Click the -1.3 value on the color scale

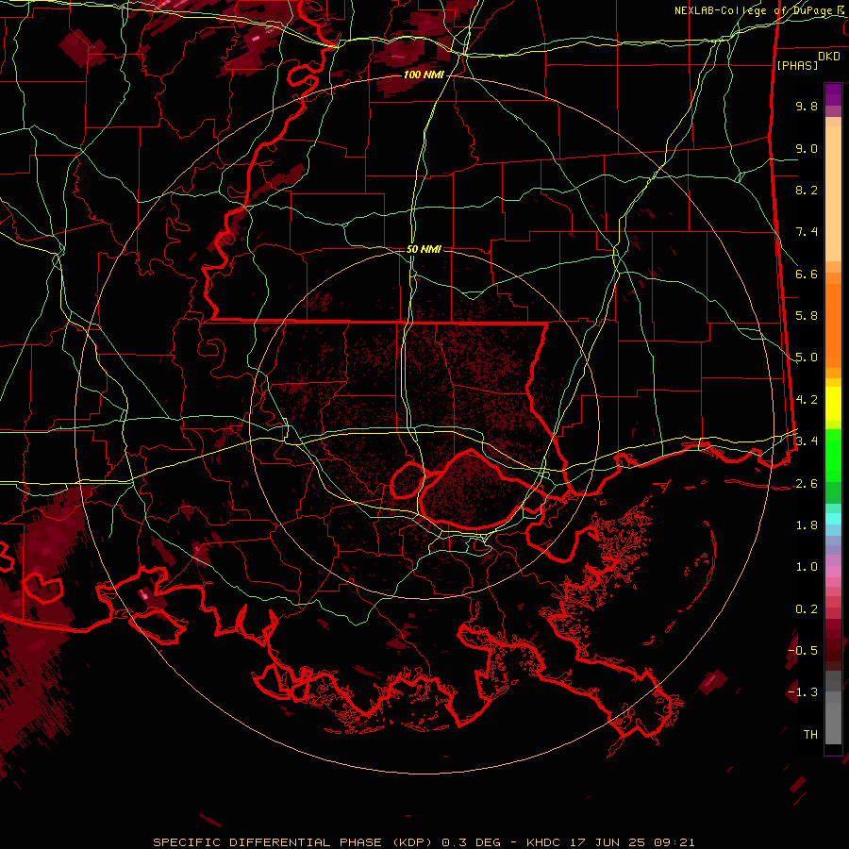(803, 692)
